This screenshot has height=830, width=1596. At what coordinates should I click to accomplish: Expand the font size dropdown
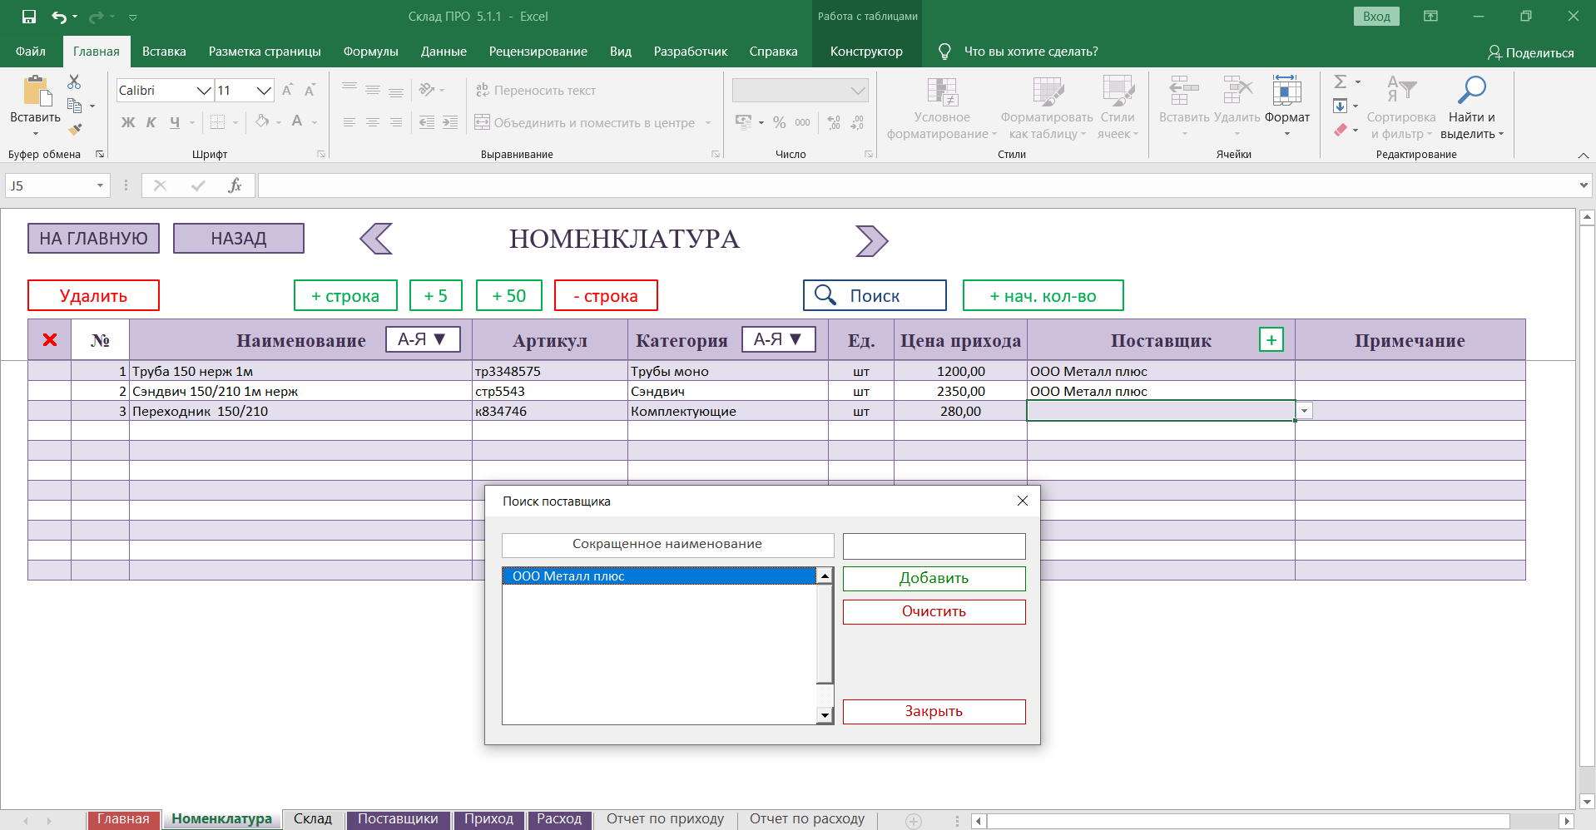(264, 91)
